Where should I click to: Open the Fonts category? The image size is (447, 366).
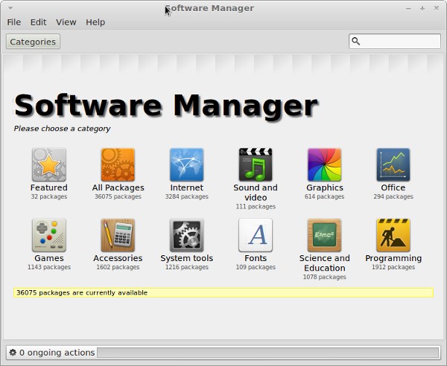coord(256,235)
